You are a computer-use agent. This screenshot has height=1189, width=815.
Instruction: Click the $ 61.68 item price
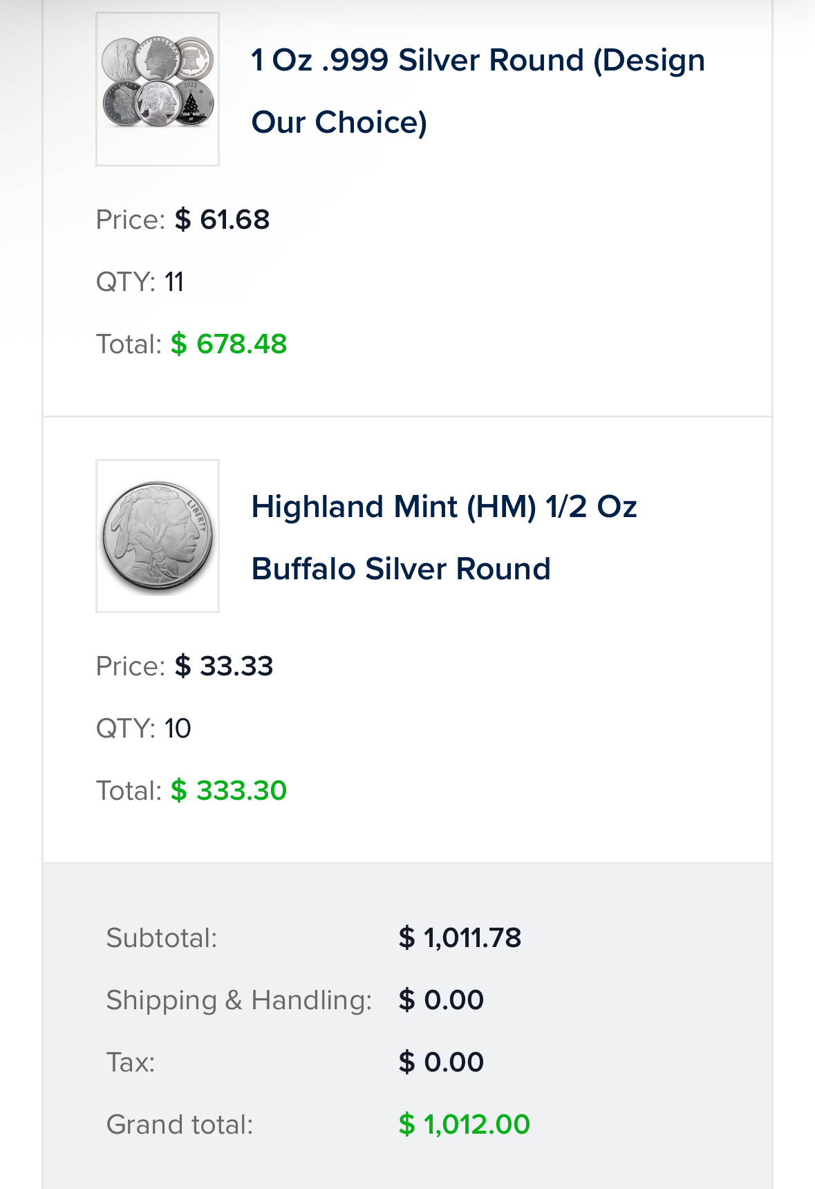(x=222, y=220)
